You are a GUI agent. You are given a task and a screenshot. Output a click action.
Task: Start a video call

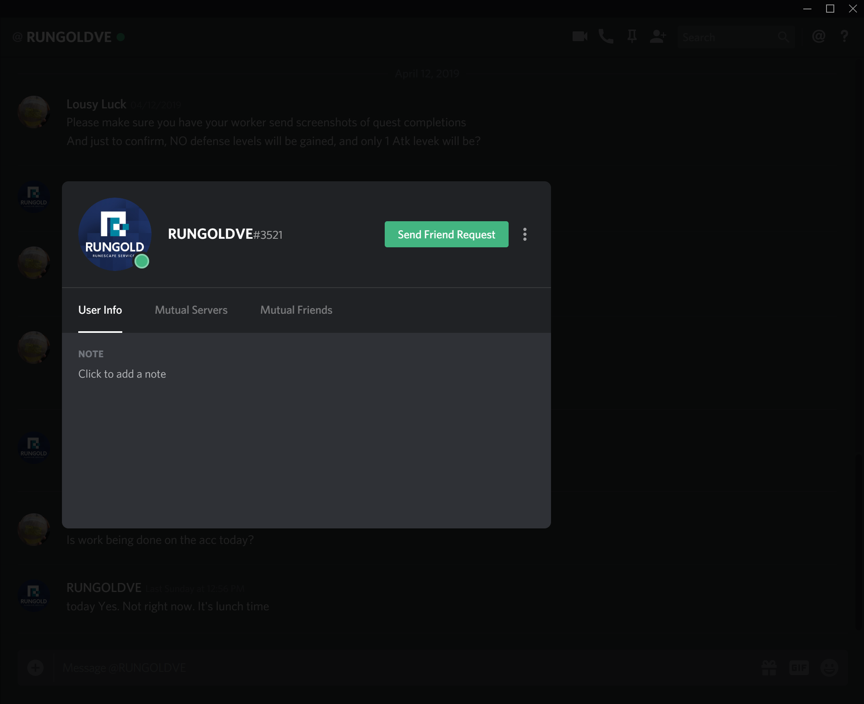pos(580,37)
